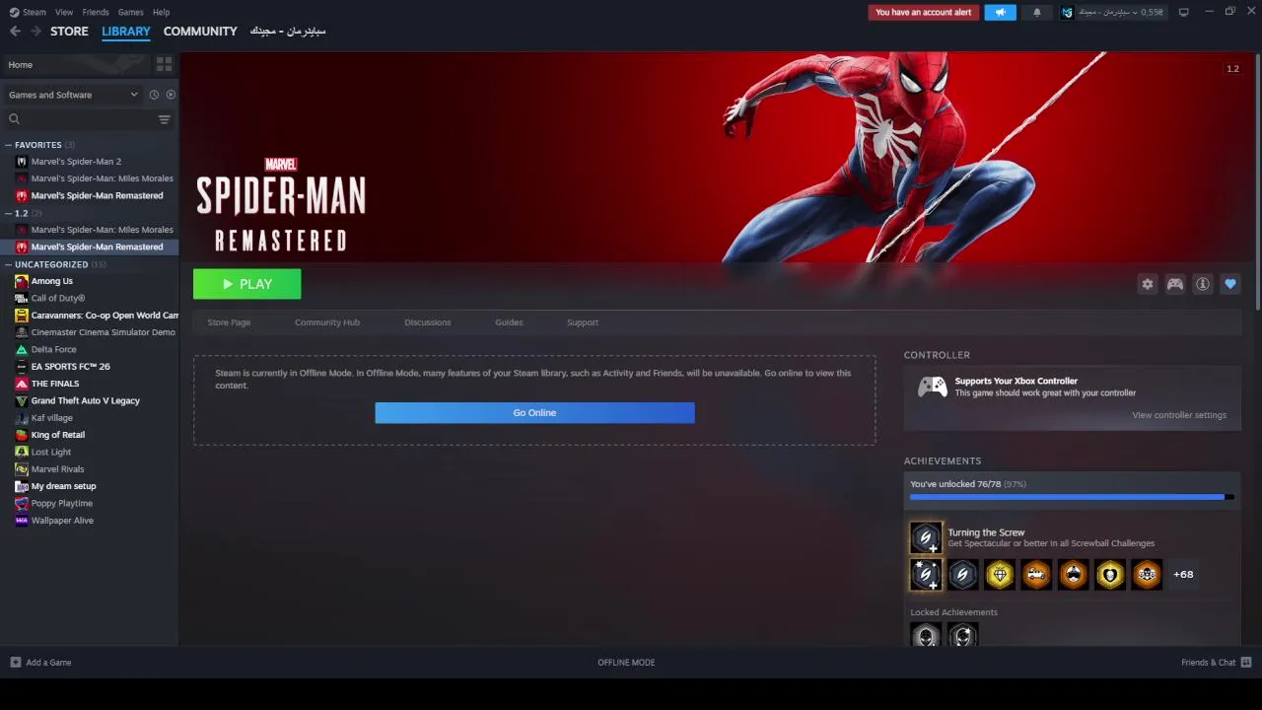Open Support link
1262x710 pixels.
click(583, 322)
